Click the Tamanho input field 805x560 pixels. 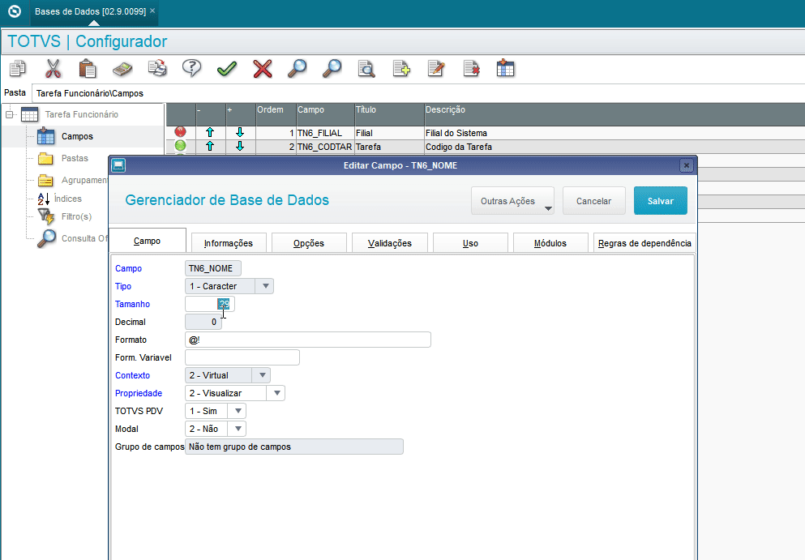click(209, 304)
